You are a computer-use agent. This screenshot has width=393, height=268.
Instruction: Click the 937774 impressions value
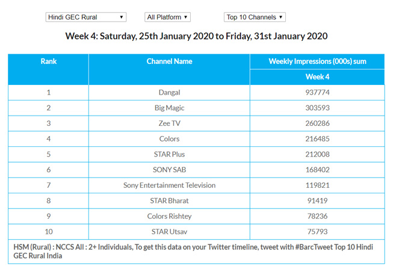coord(317,92)
